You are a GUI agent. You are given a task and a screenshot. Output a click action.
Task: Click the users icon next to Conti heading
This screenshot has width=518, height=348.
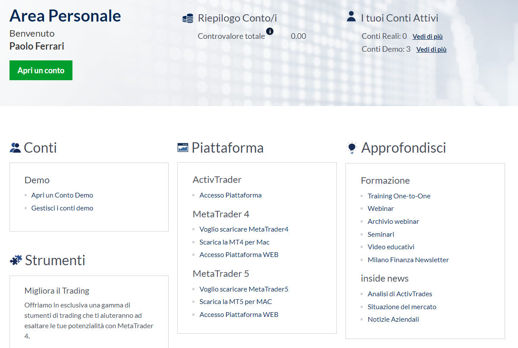coord(15,148)
